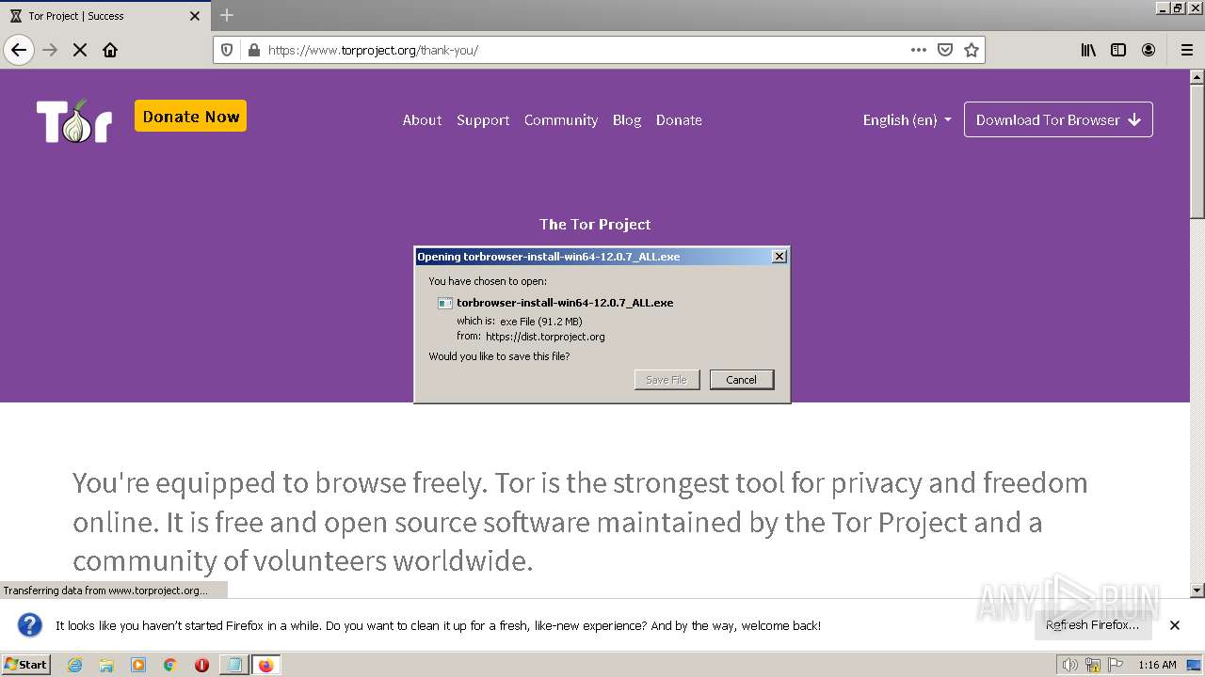Click Save File in the dialog
The width and height of the screenshot is (1205, 677).
pos(667,380)
